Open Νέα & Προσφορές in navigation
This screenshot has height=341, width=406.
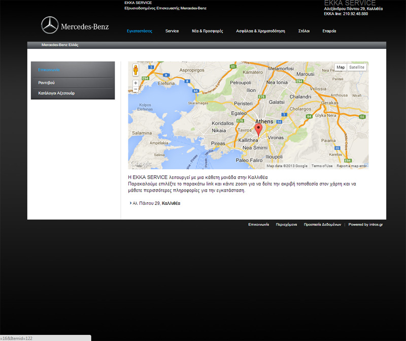pos(207,31)
